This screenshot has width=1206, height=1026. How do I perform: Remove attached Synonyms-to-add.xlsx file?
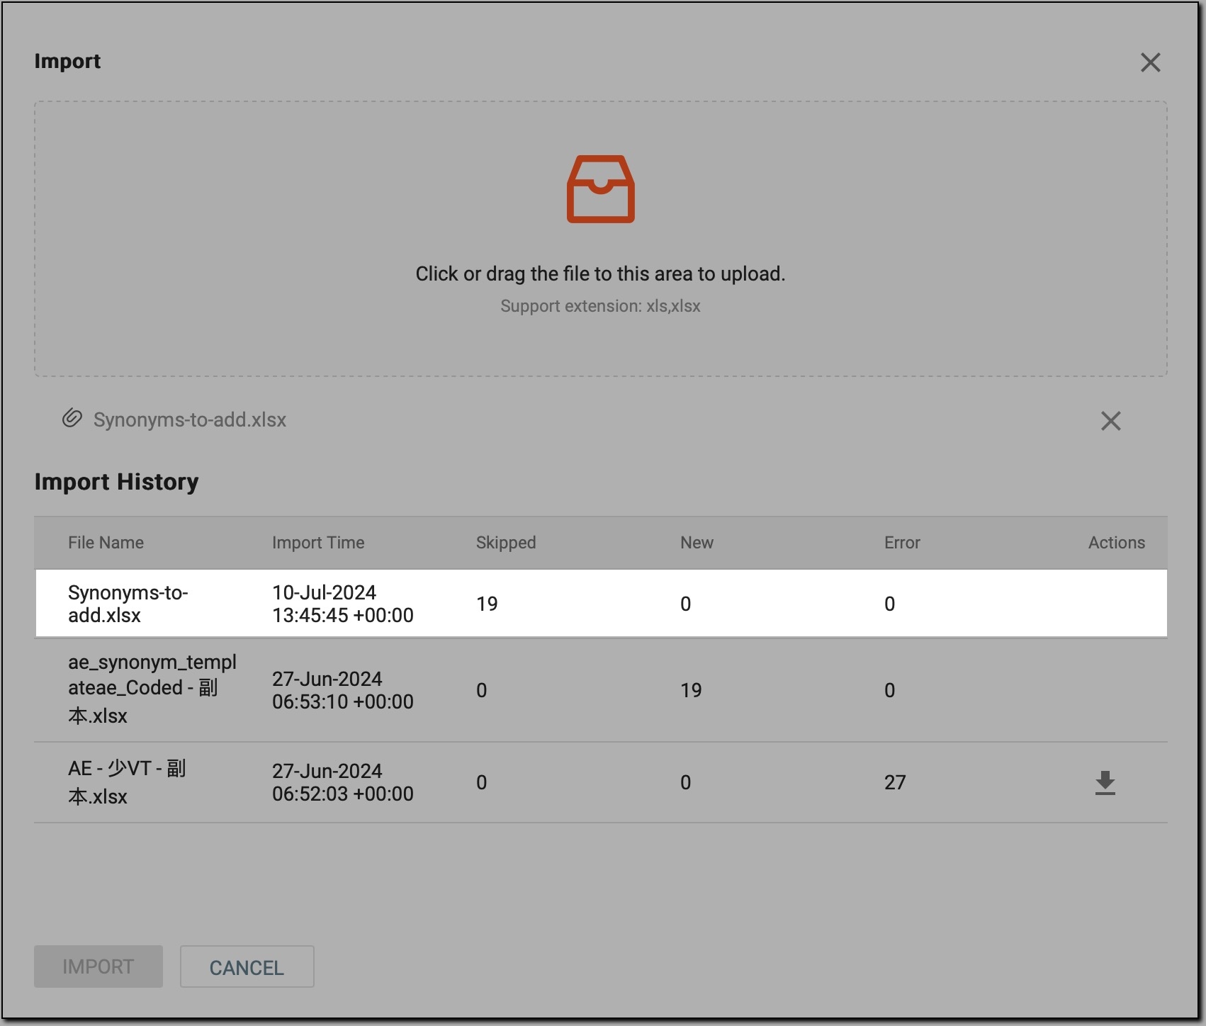[1110, 421]
